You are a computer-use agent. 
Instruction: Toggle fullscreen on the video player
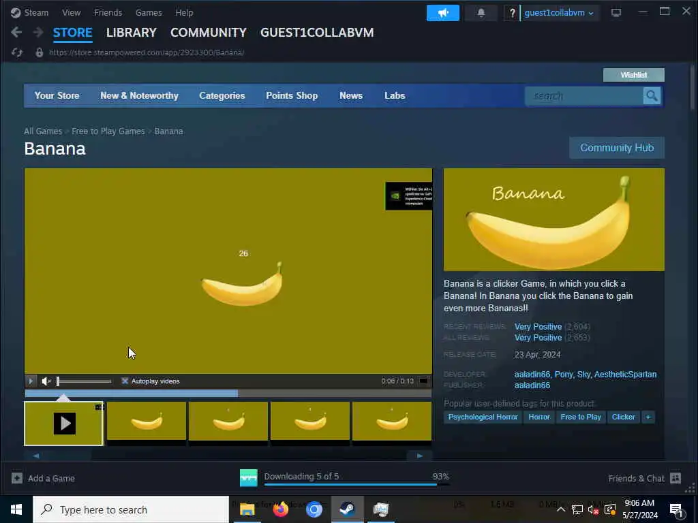pos(424,381)
